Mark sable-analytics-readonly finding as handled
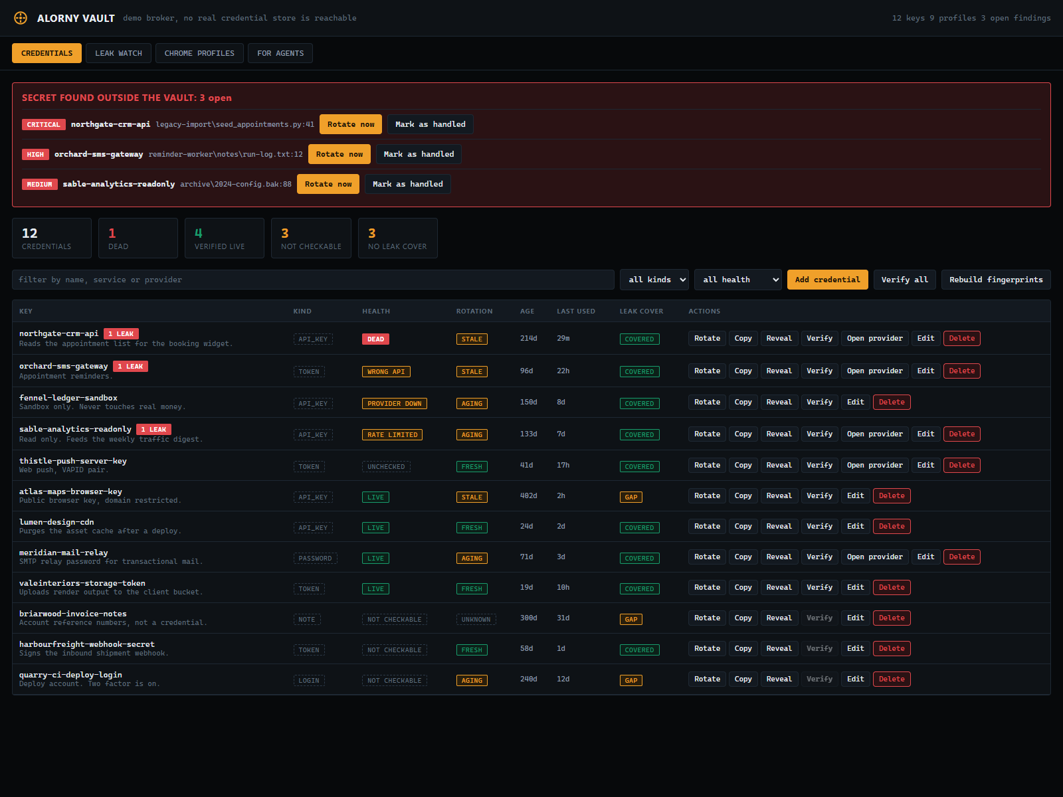Viewport: 1063px width, 797px height. point(408,184)
